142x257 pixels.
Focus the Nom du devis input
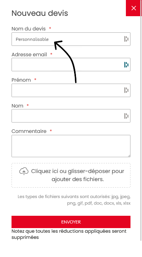pos(71,39)
